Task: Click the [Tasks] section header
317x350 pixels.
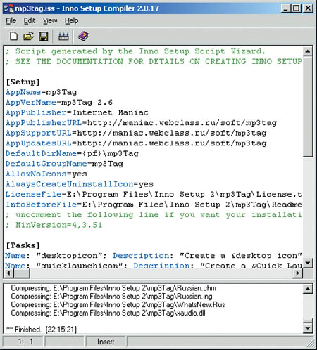Action: point(23,245)
